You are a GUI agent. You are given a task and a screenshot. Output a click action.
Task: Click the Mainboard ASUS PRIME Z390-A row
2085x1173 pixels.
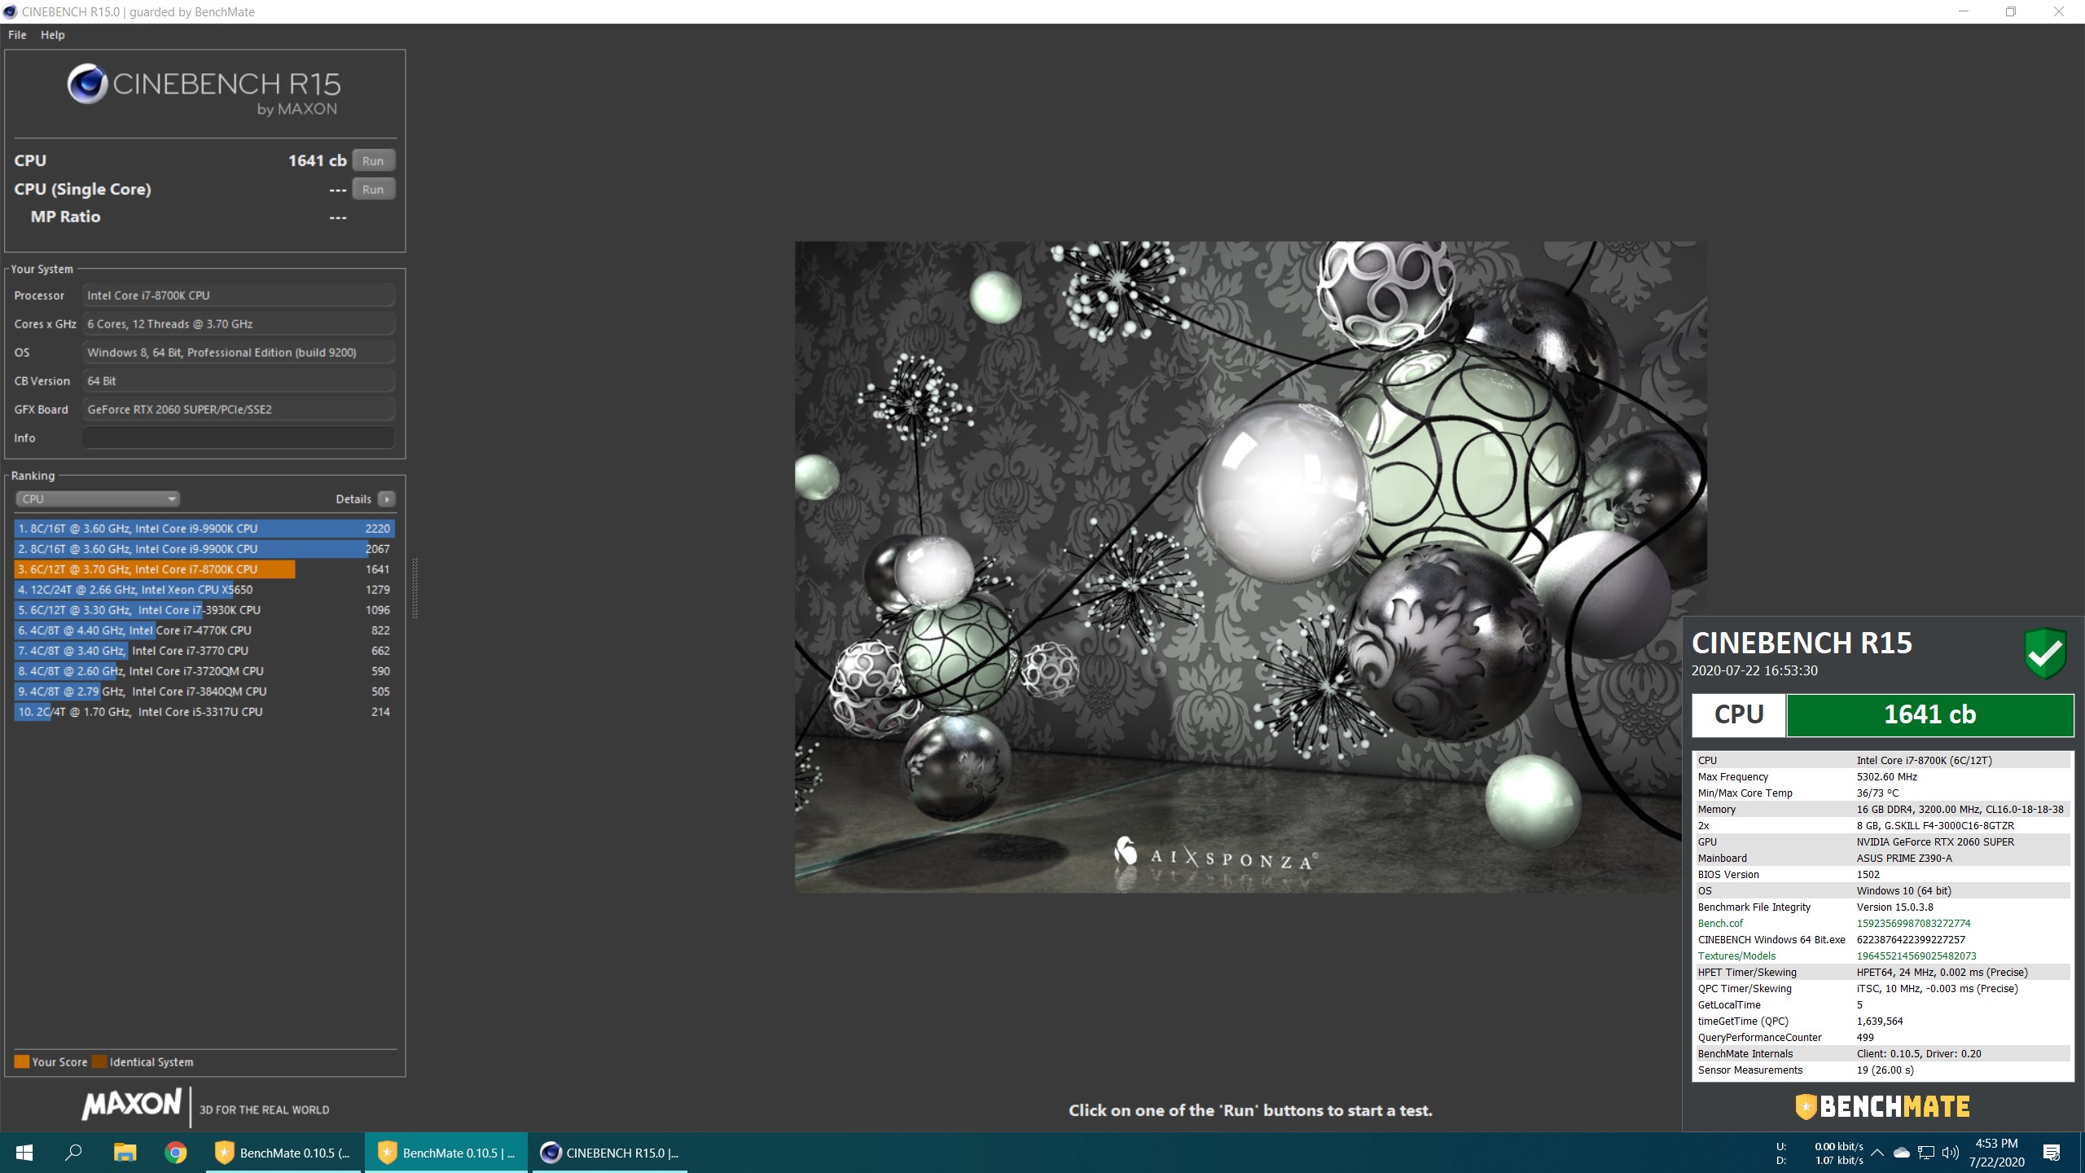point(1882,858)
